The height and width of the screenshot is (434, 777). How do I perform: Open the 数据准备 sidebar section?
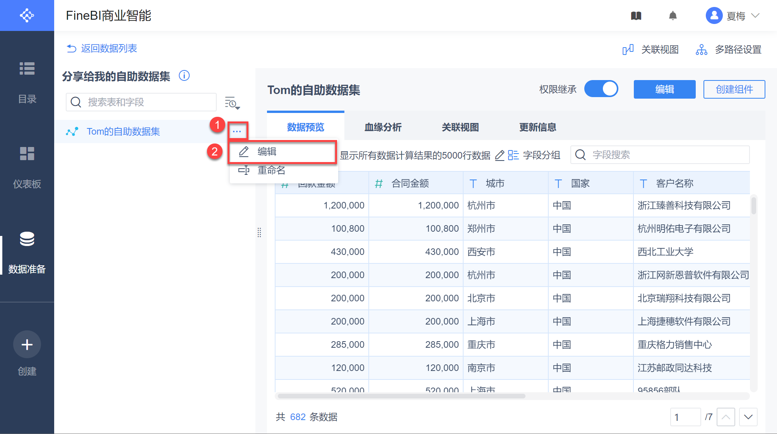(x=27, y=251)
